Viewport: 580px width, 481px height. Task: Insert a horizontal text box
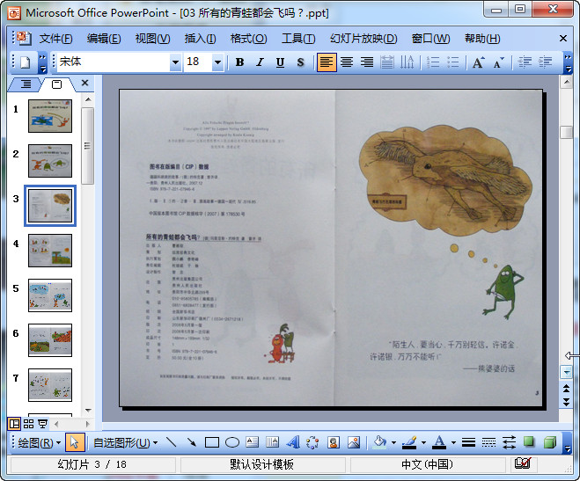[253, 442]
